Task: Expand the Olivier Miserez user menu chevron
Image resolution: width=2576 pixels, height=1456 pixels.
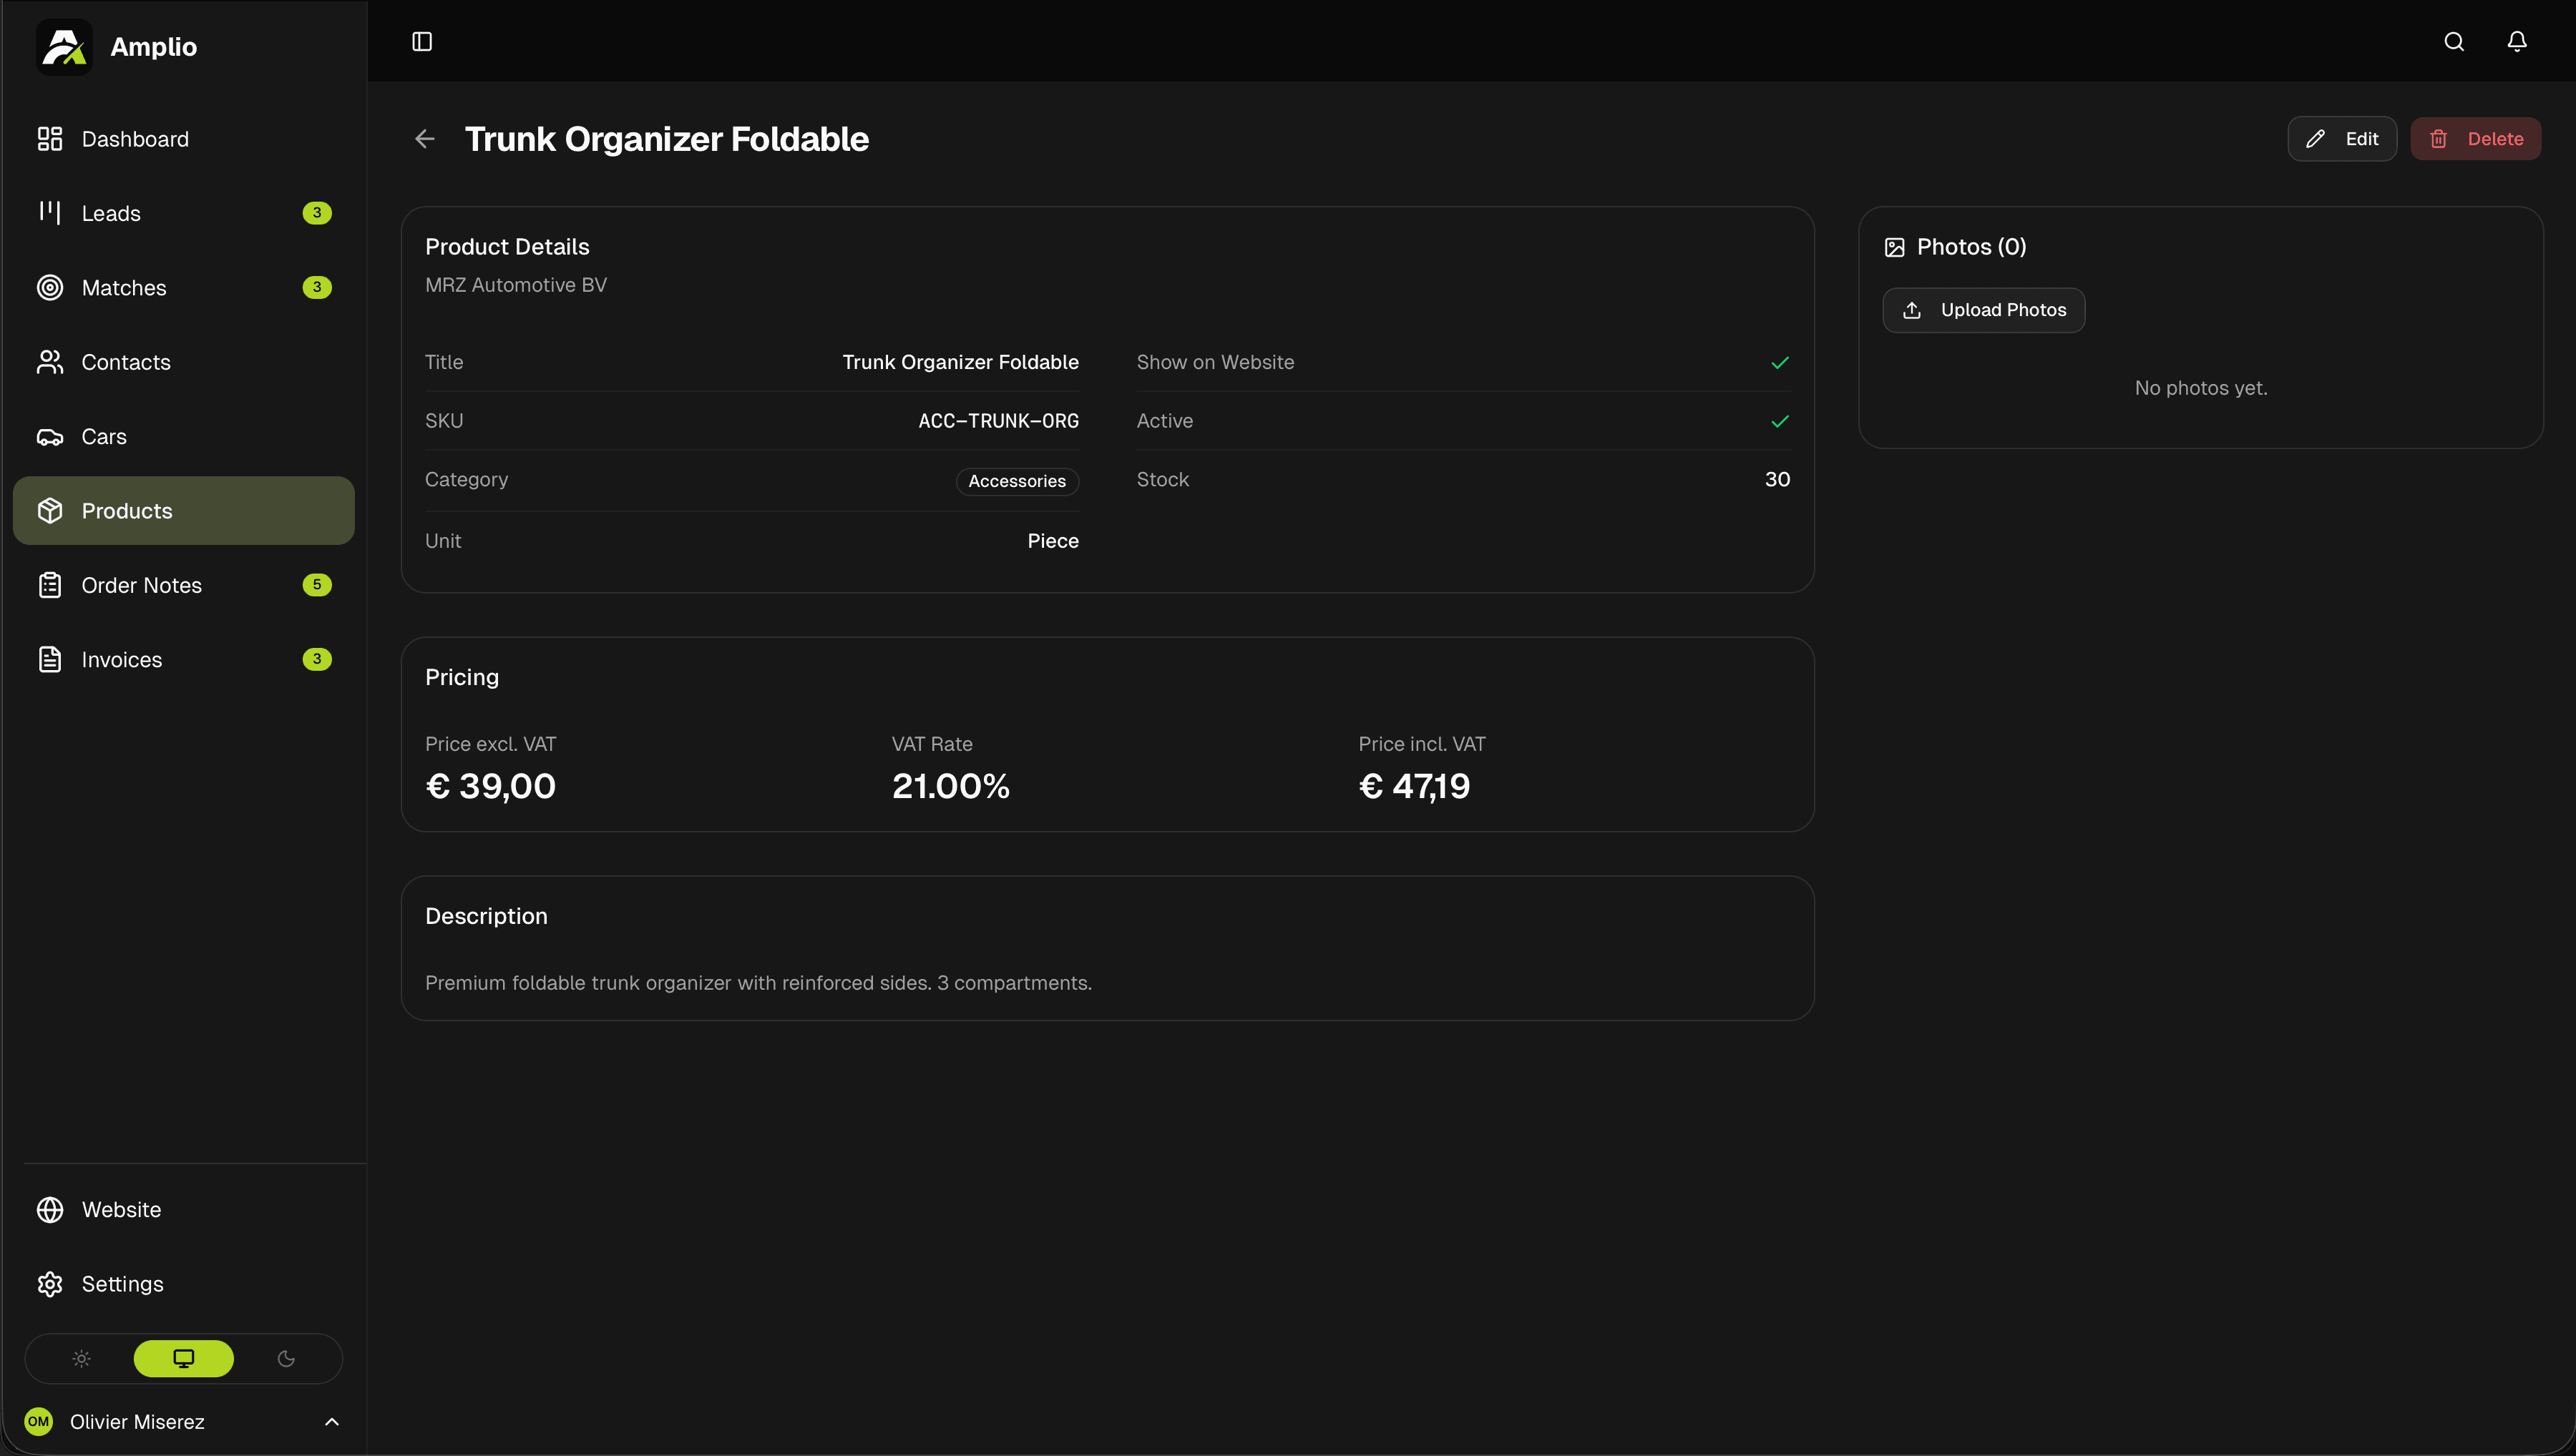Action: (x=332, y=1421)
